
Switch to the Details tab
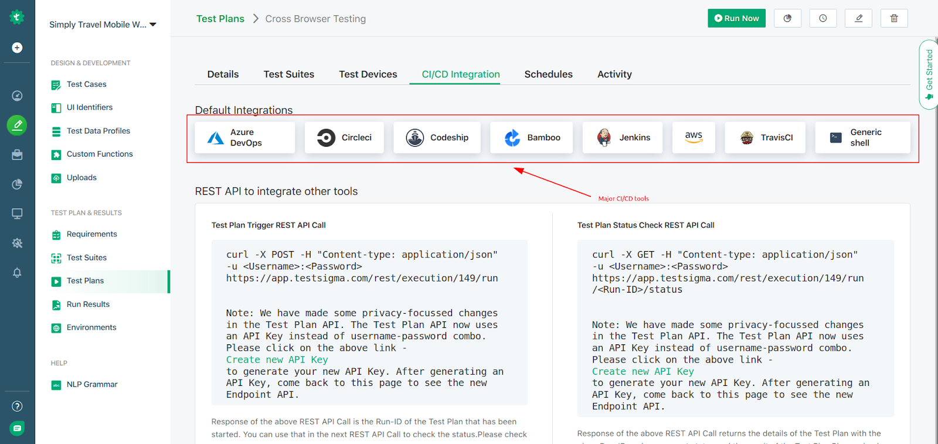223,74
